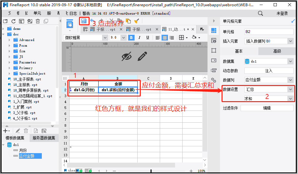This screenshot has width=298, height=174.
Task: Click the zoom slider at the bottom
Action: pyautogui.click(x=151, y=171)
